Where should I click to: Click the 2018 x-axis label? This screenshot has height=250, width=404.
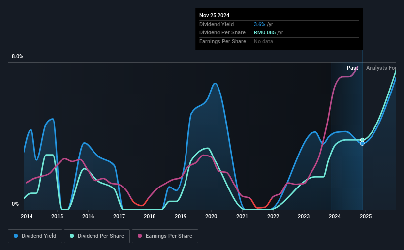click(x=150, y=216)
